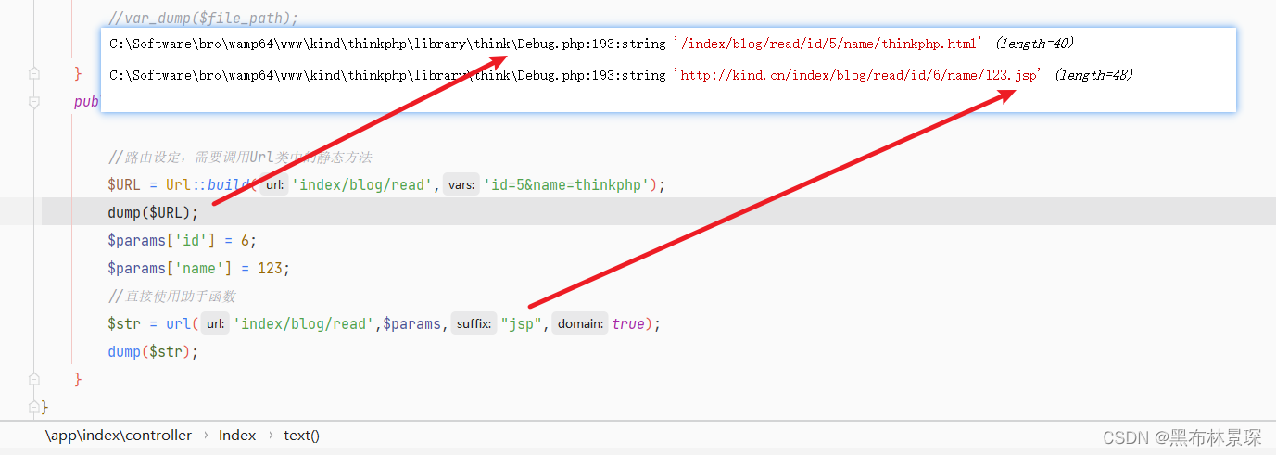Click 'http://kind.cn/index/blog/read/id/6/name/123.jsp' output
This screenshot has height=455, width=1276.
tap(859, 75)
